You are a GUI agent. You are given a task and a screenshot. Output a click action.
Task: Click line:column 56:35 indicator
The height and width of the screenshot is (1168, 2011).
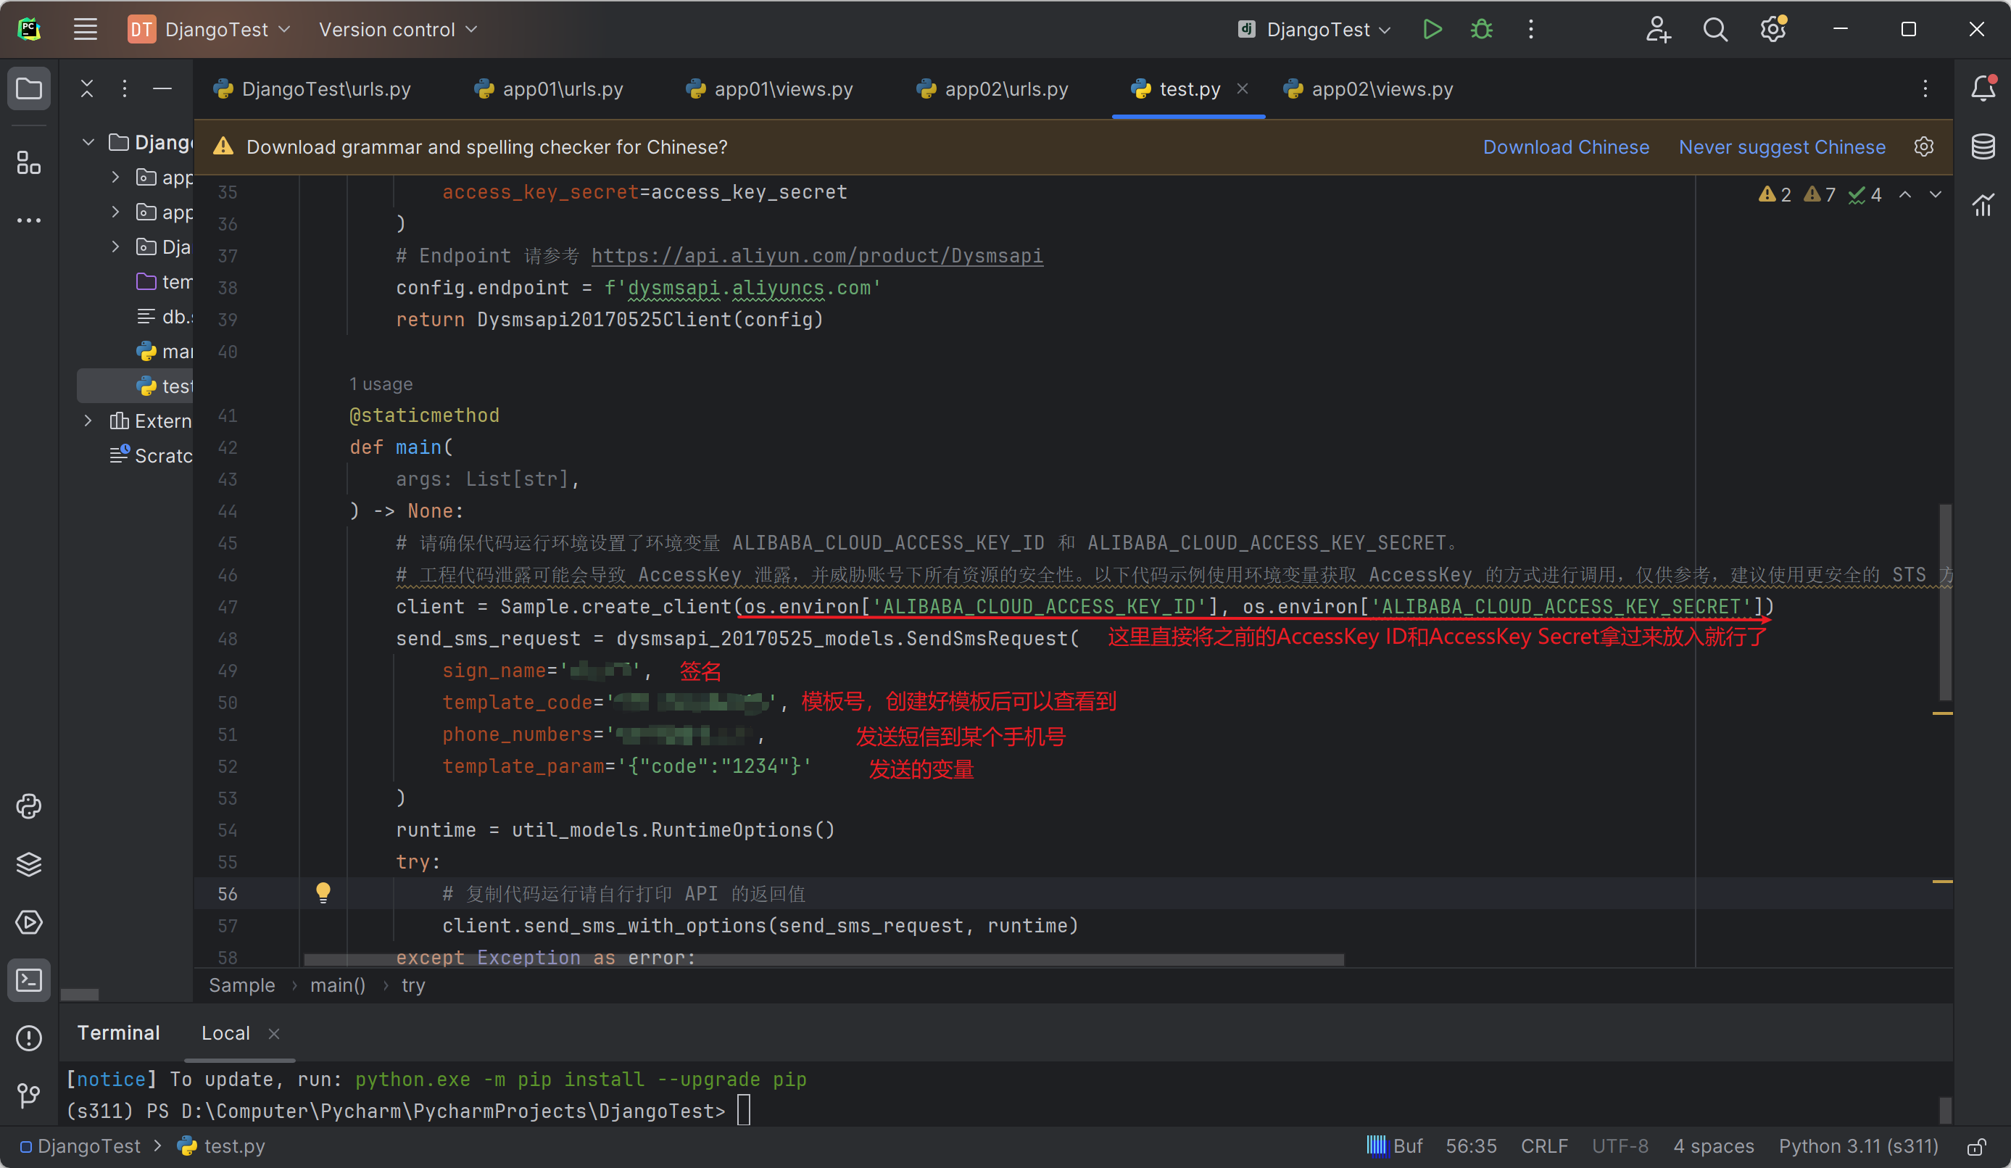pos(1471,1146)
